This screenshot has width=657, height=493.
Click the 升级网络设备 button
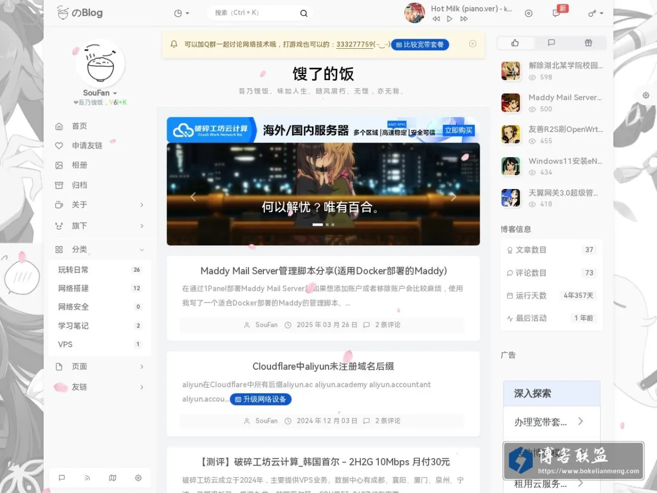[261, 399]
